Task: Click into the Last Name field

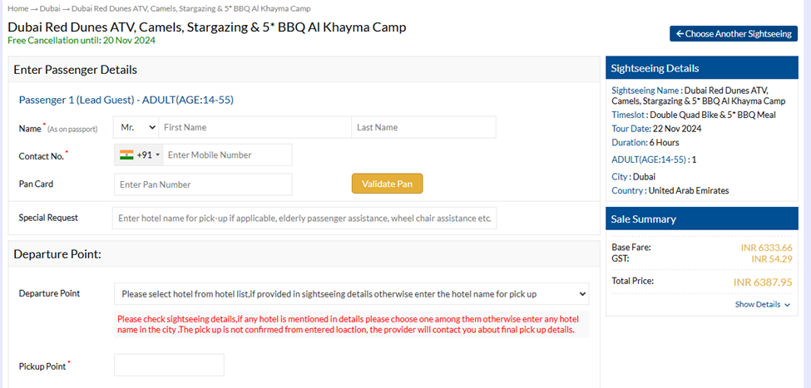Action: pyautogui.click(x=423, y=127)
